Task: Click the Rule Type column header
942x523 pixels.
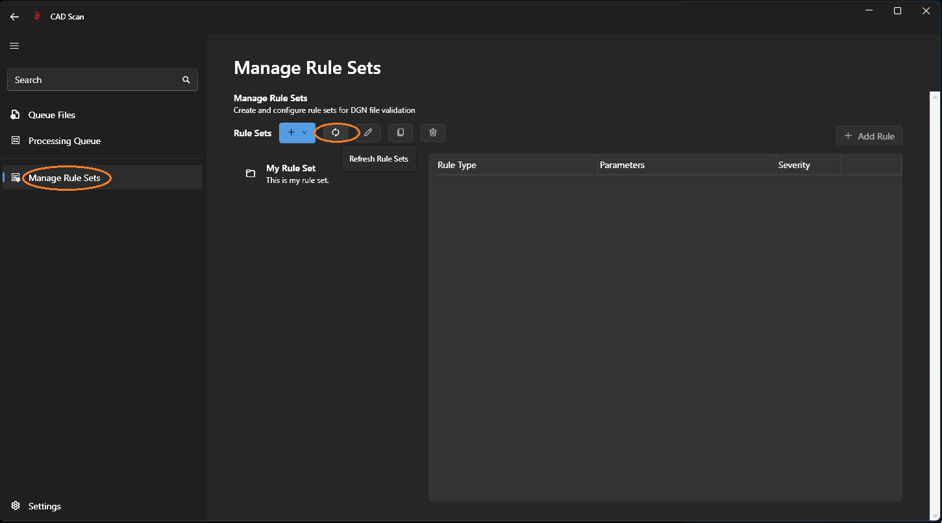Action: tap(457, 165)
